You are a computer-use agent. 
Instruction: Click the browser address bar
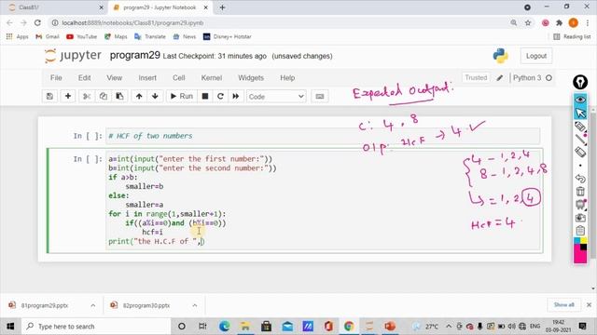(x=282, y=22)
